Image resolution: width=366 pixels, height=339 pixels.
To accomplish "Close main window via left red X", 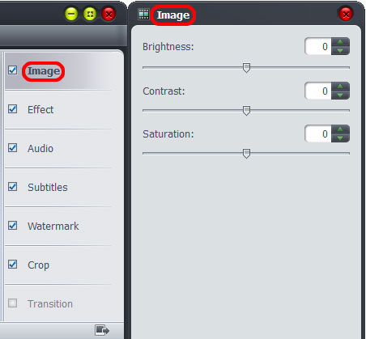I will click(x=109, y=14).
